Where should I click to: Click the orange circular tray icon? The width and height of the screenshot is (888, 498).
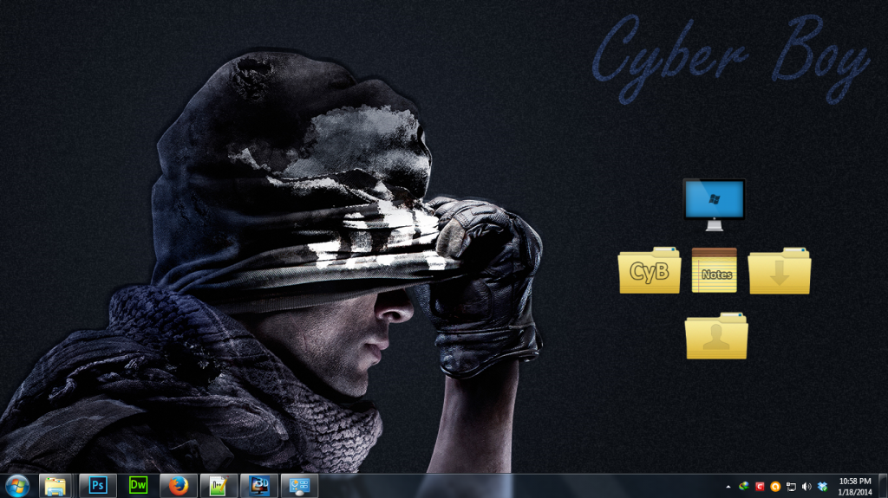tap(775, 487)
